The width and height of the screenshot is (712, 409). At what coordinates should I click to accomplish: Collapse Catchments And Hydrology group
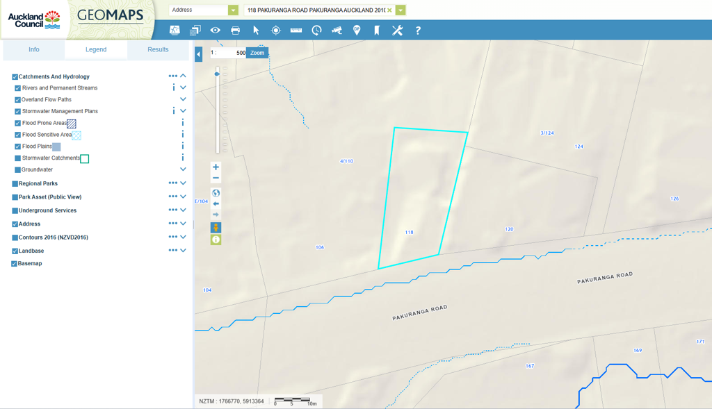183,76
